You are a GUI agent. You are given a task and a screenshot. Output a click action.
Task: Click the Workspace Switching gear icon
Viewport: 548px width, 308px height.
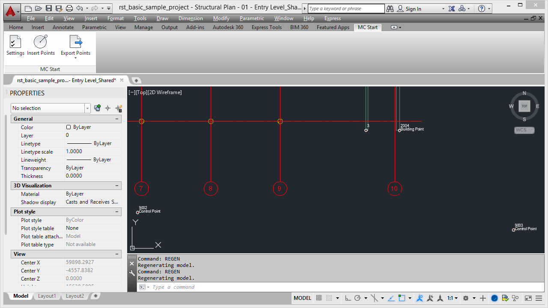pyautogui.click(x=466, y=298)
